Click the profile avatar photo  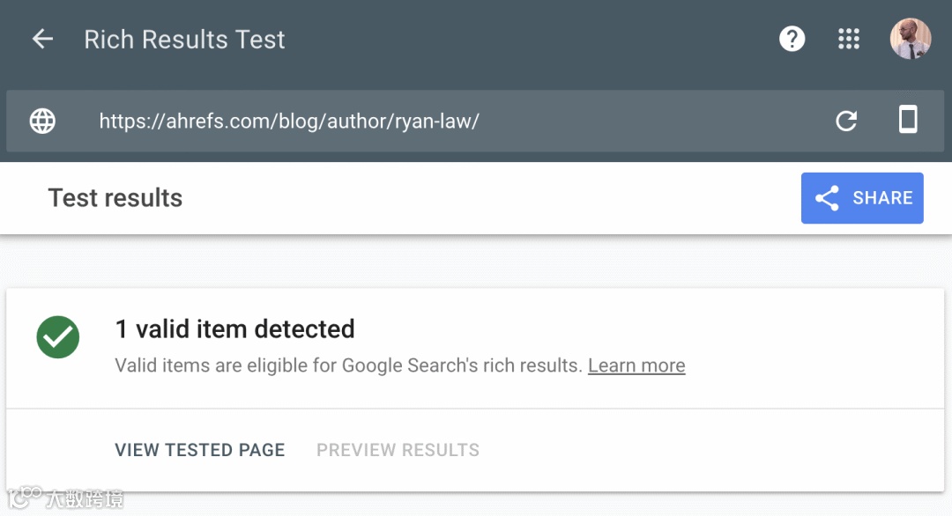click(910, 39)
